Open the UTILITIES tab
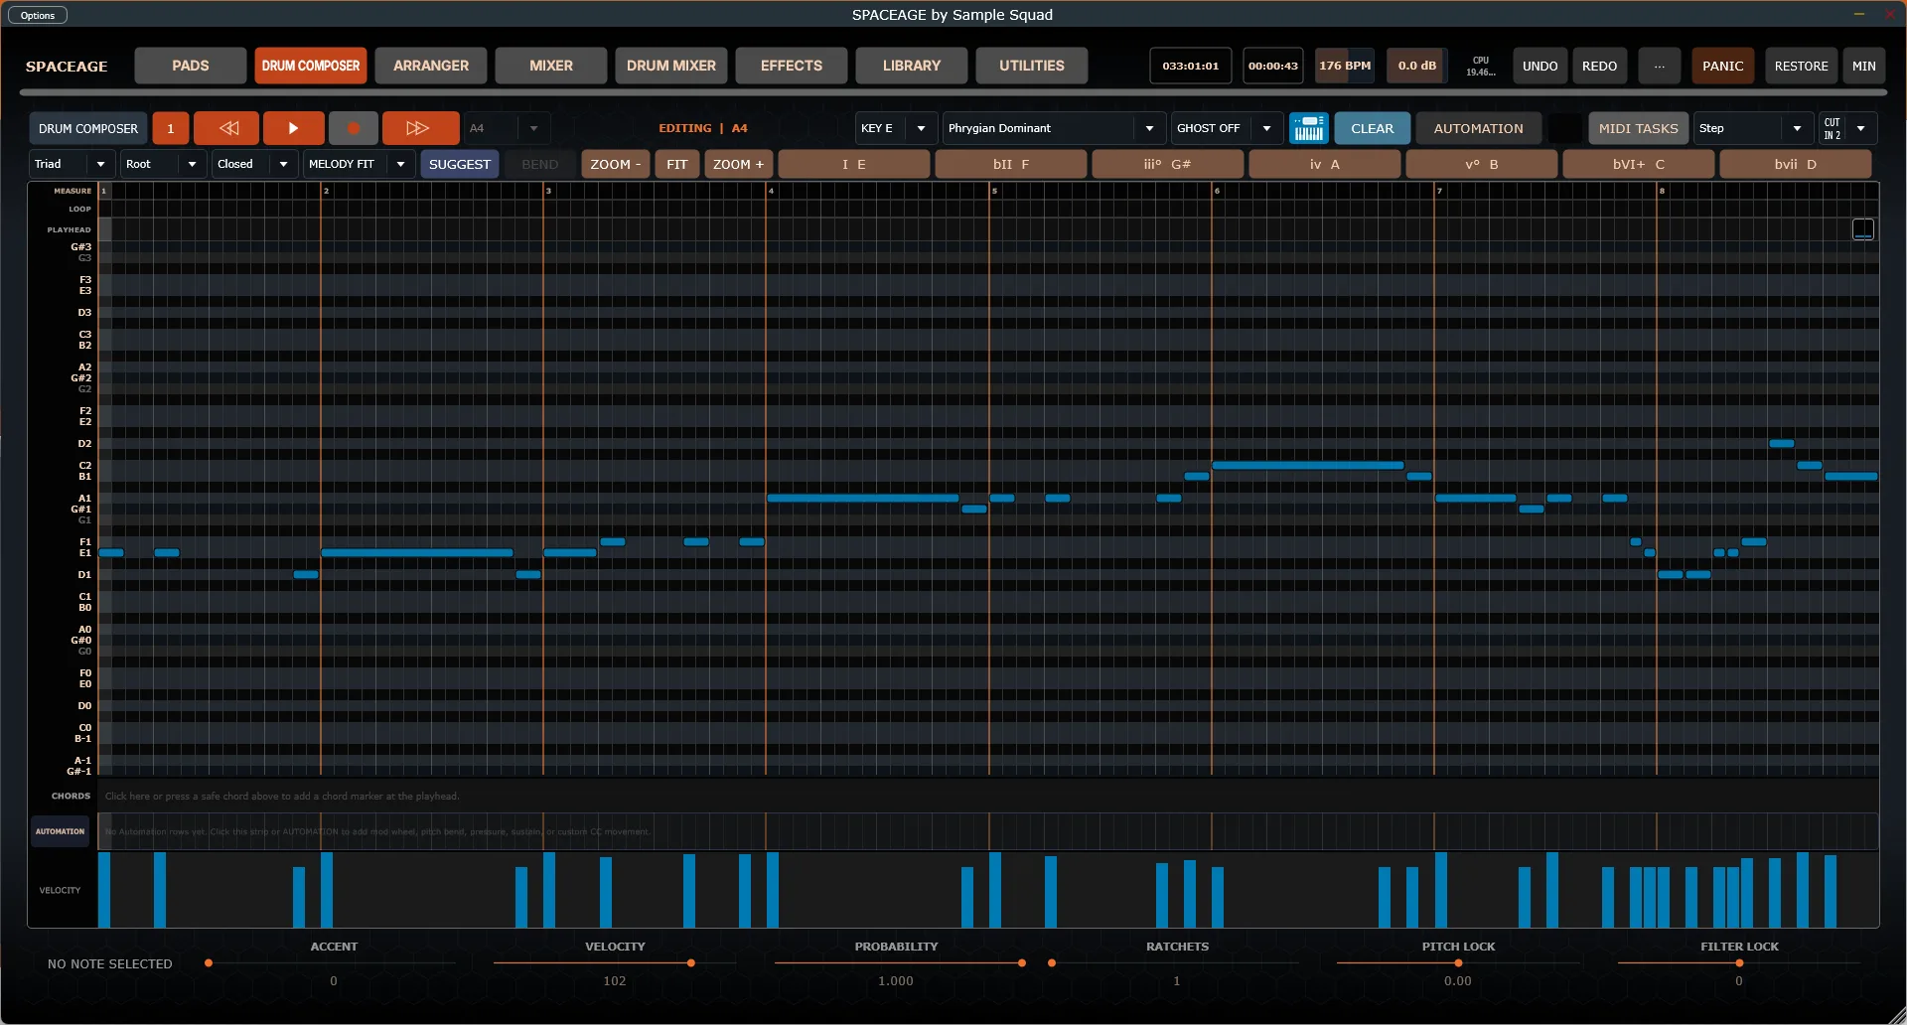This screenshot has height=1025, width=1907. (x=1032, y=66)
